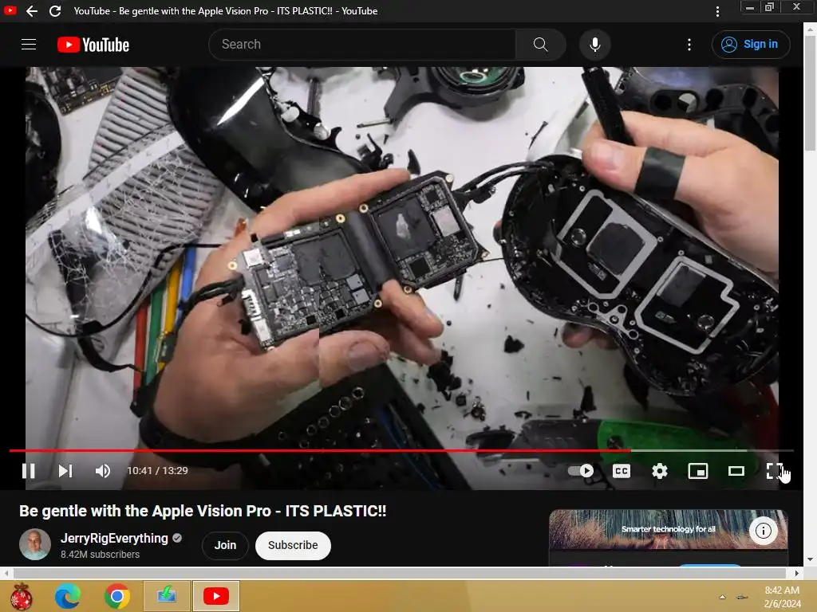Click the vertical scrollbar up arrow

pos(811,29)
